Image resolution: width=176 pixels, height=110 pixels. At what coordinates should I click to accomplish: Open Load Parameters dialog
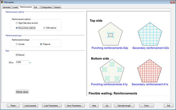tap(52, 106)
